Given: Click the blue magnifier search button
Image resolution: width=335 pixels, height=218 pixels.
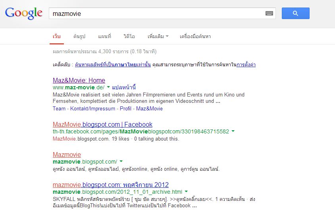Looking at the screenshot, I should click(x=295, y=13).
